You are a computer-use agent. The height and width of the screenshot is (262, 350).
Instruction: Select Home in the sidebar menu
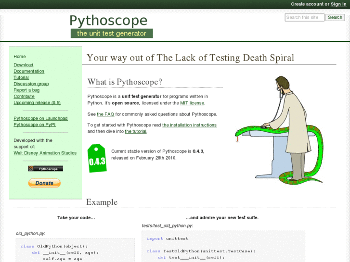click(20, 56)
